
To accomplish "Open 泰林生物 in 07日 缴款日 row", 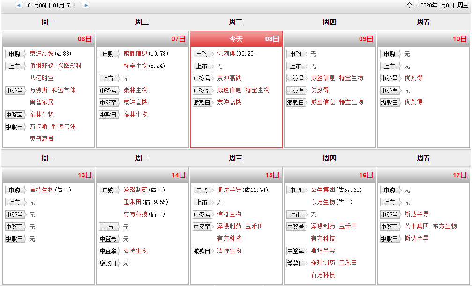I will pyautogui.click(x=135, y=114).
